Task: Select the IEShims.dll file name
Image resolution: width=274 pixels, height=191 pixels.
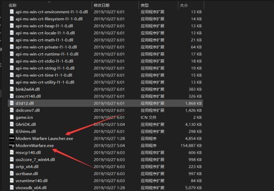Action: (26, 131)
